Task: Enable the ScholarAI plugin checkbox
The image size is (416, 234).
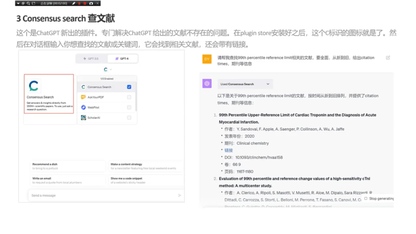Action: pyautogui.click(x=129, y=118)
